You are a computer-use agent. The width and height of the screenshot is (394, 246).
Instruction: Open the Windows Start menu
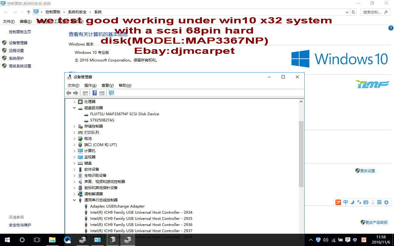7,240
